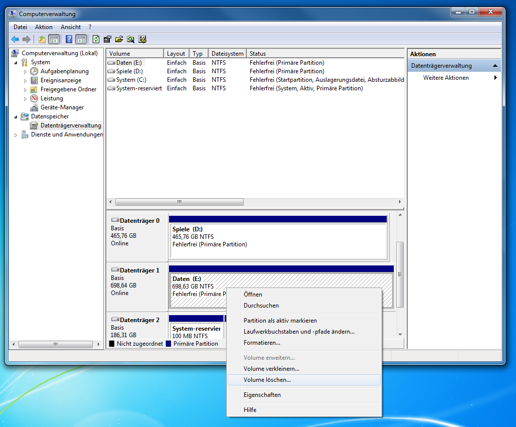This screenshot has height=427, width=516.
Task: Click the green refresh toolbar icon
Action: click(x=96, y=39)
